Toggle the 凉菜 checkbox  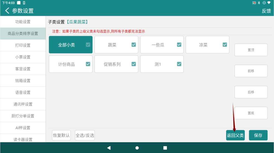click(x=225, y=45)
